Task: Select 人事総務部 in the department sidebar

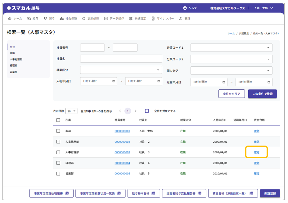Action: coord(16,59)
